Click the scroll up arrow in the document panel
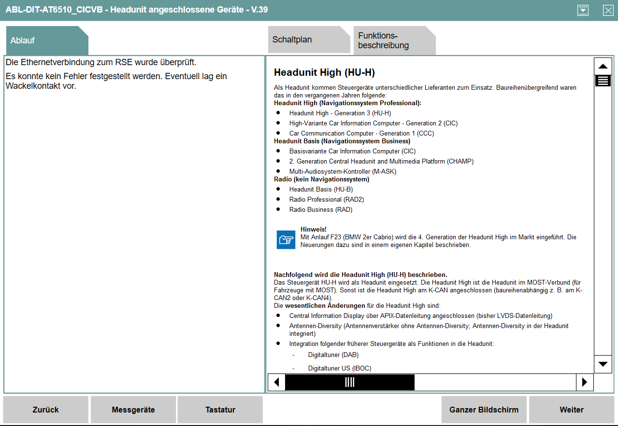This screenshot has height=426, width=618. 603,66
